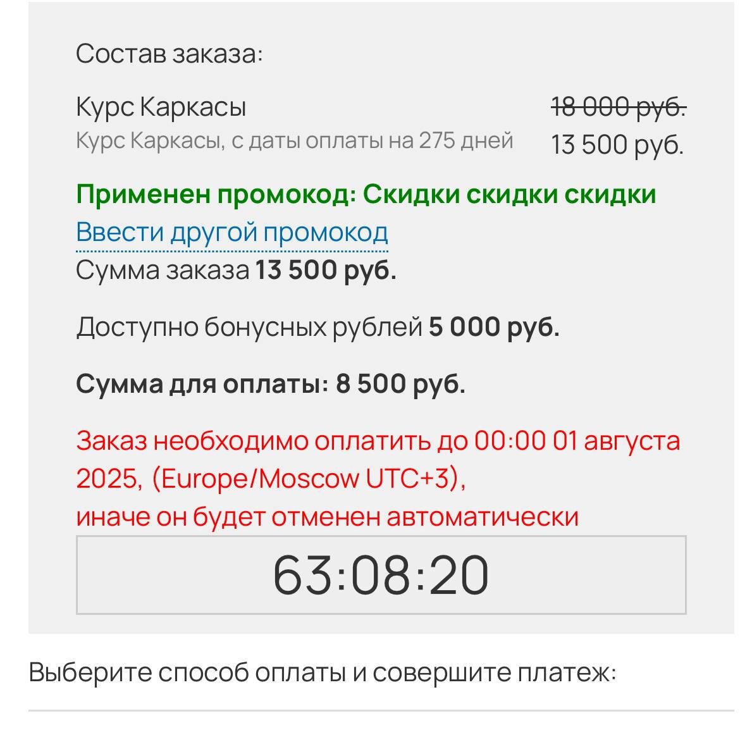Screen dimensions: 752x735
Task: Click the crossed-out price 18 000 руб.
Action: pos(617,105)
